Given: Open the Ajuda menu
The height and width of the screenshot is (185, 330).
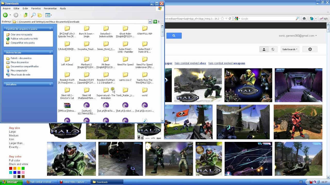Looking at the screenshot, I should [x=63, y=8].
